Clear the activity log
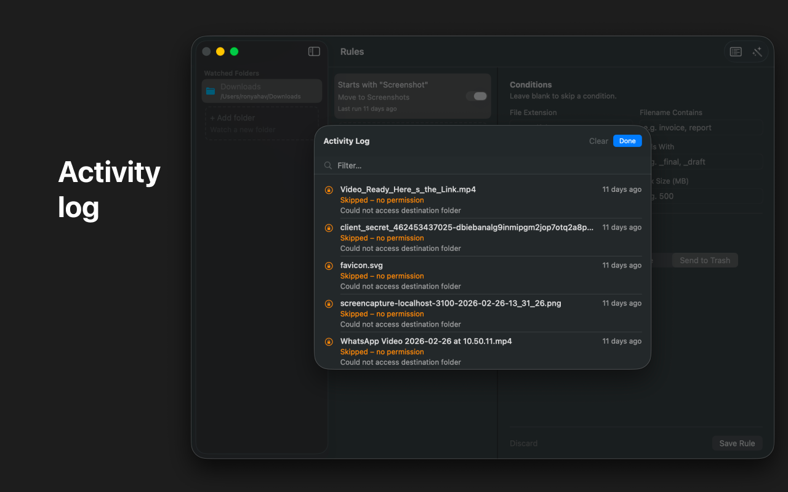 pyautogui.click(x=598, y=141)
